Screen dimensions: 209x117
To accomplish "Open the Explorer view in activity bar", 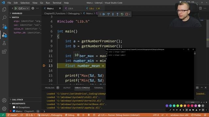I will coord(4,9).
